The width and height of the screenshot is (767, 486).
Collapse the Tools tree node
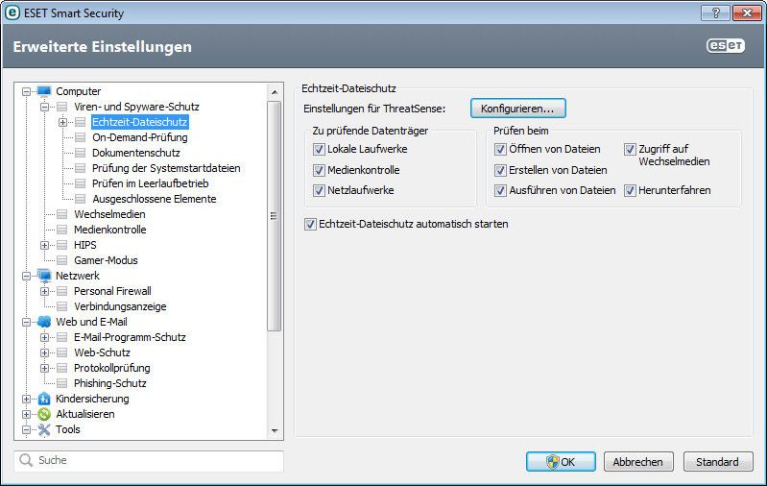click(27, 429)
